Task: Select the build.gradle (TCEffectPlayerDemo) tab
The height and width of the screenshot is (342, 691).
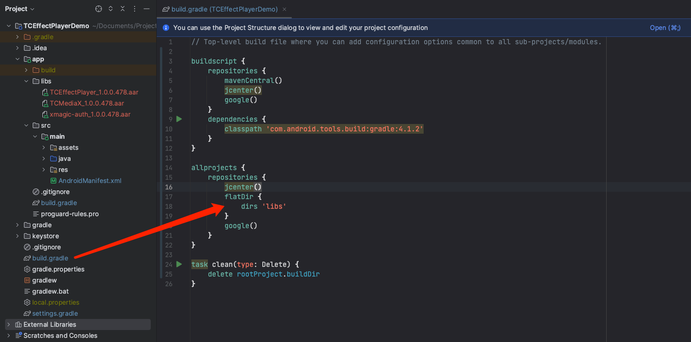Action: [224, 9]
